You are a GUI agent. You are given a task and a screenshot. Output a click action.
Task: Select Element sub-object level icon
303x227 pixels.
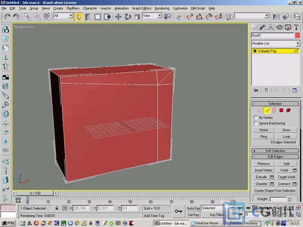pyautogui.click(x=288, y=110)
